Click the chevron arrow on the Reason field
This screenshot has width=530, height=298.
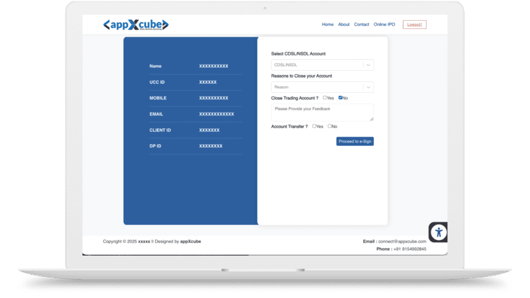click(367, 87)
